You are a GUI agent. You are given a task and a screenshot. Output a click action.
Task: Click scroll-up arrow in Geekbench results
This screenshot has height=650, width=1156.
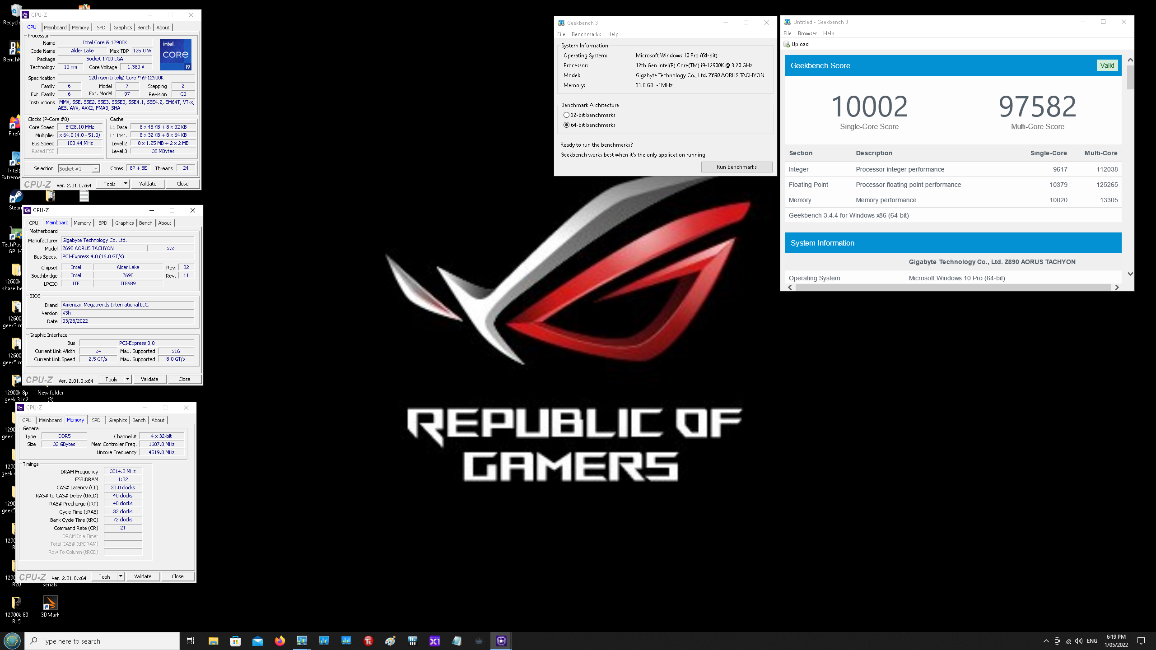click(x=1130, y=60)
